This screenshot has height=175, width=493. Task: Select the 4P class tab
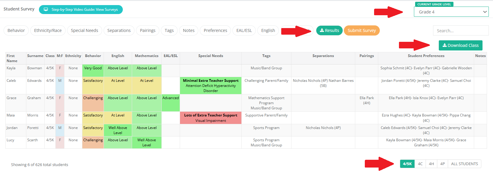[x=442, y=164]
